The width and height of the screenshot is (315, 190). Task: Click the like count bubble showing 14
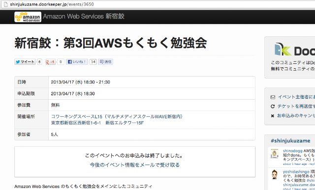pyautogui.click(x=93, y=62)
